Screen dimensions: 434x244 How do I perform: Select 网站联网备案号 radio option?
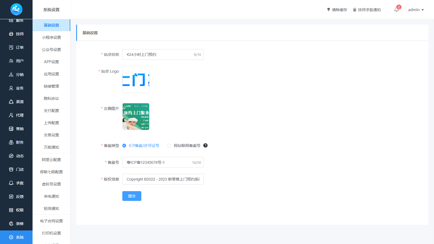click(x=169, y=146)
